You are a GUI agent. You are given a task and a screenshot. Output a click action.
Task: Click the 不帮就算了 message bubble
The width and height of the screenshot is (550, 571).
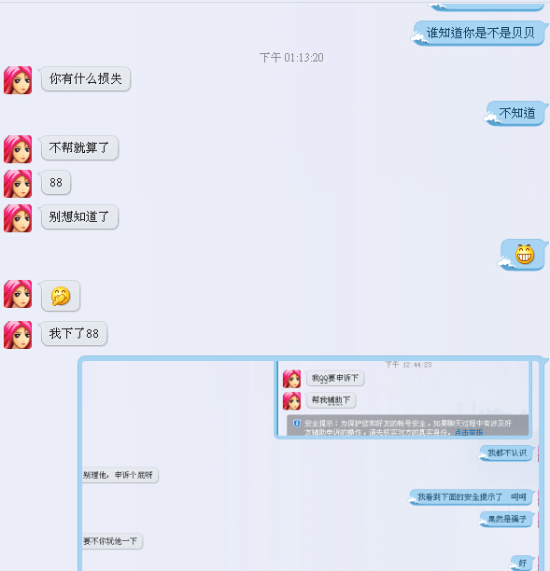(79, 147)
